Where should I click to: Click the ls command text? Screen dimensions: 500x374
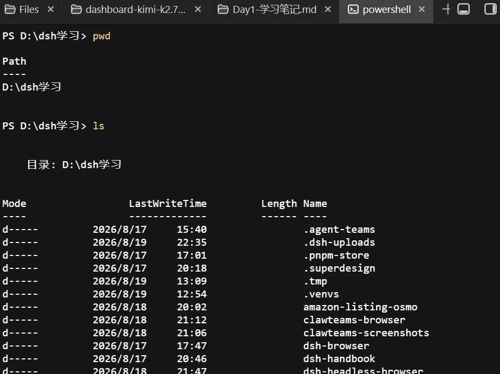pos(99,126)
